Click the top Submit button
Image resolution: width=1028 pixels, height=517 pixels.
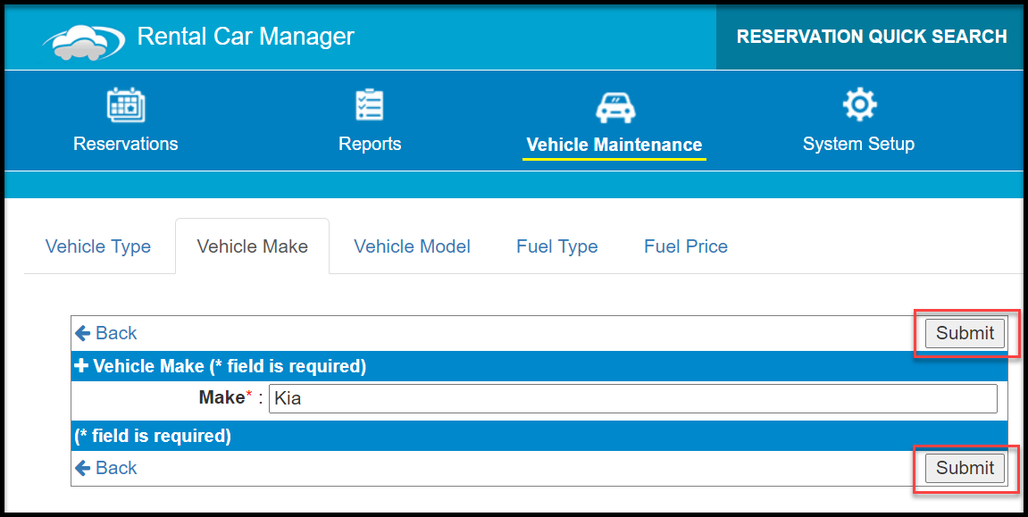[x=965, y=333]
